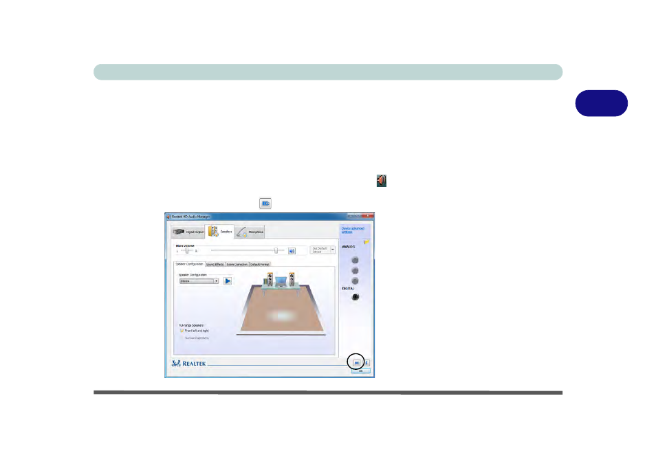Viewport: 656px width, 462px height.
Task: Click the Set Default Device button
Action: [320, 250]
